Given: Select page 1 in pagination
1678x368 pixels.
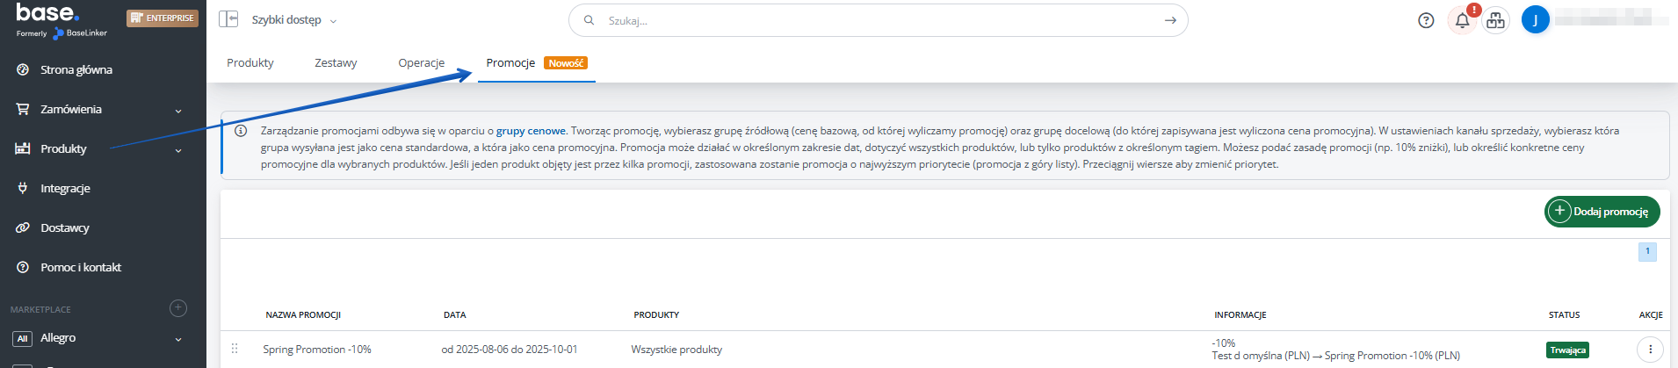Looking at the screenshot, I should tap(1647, 251).
